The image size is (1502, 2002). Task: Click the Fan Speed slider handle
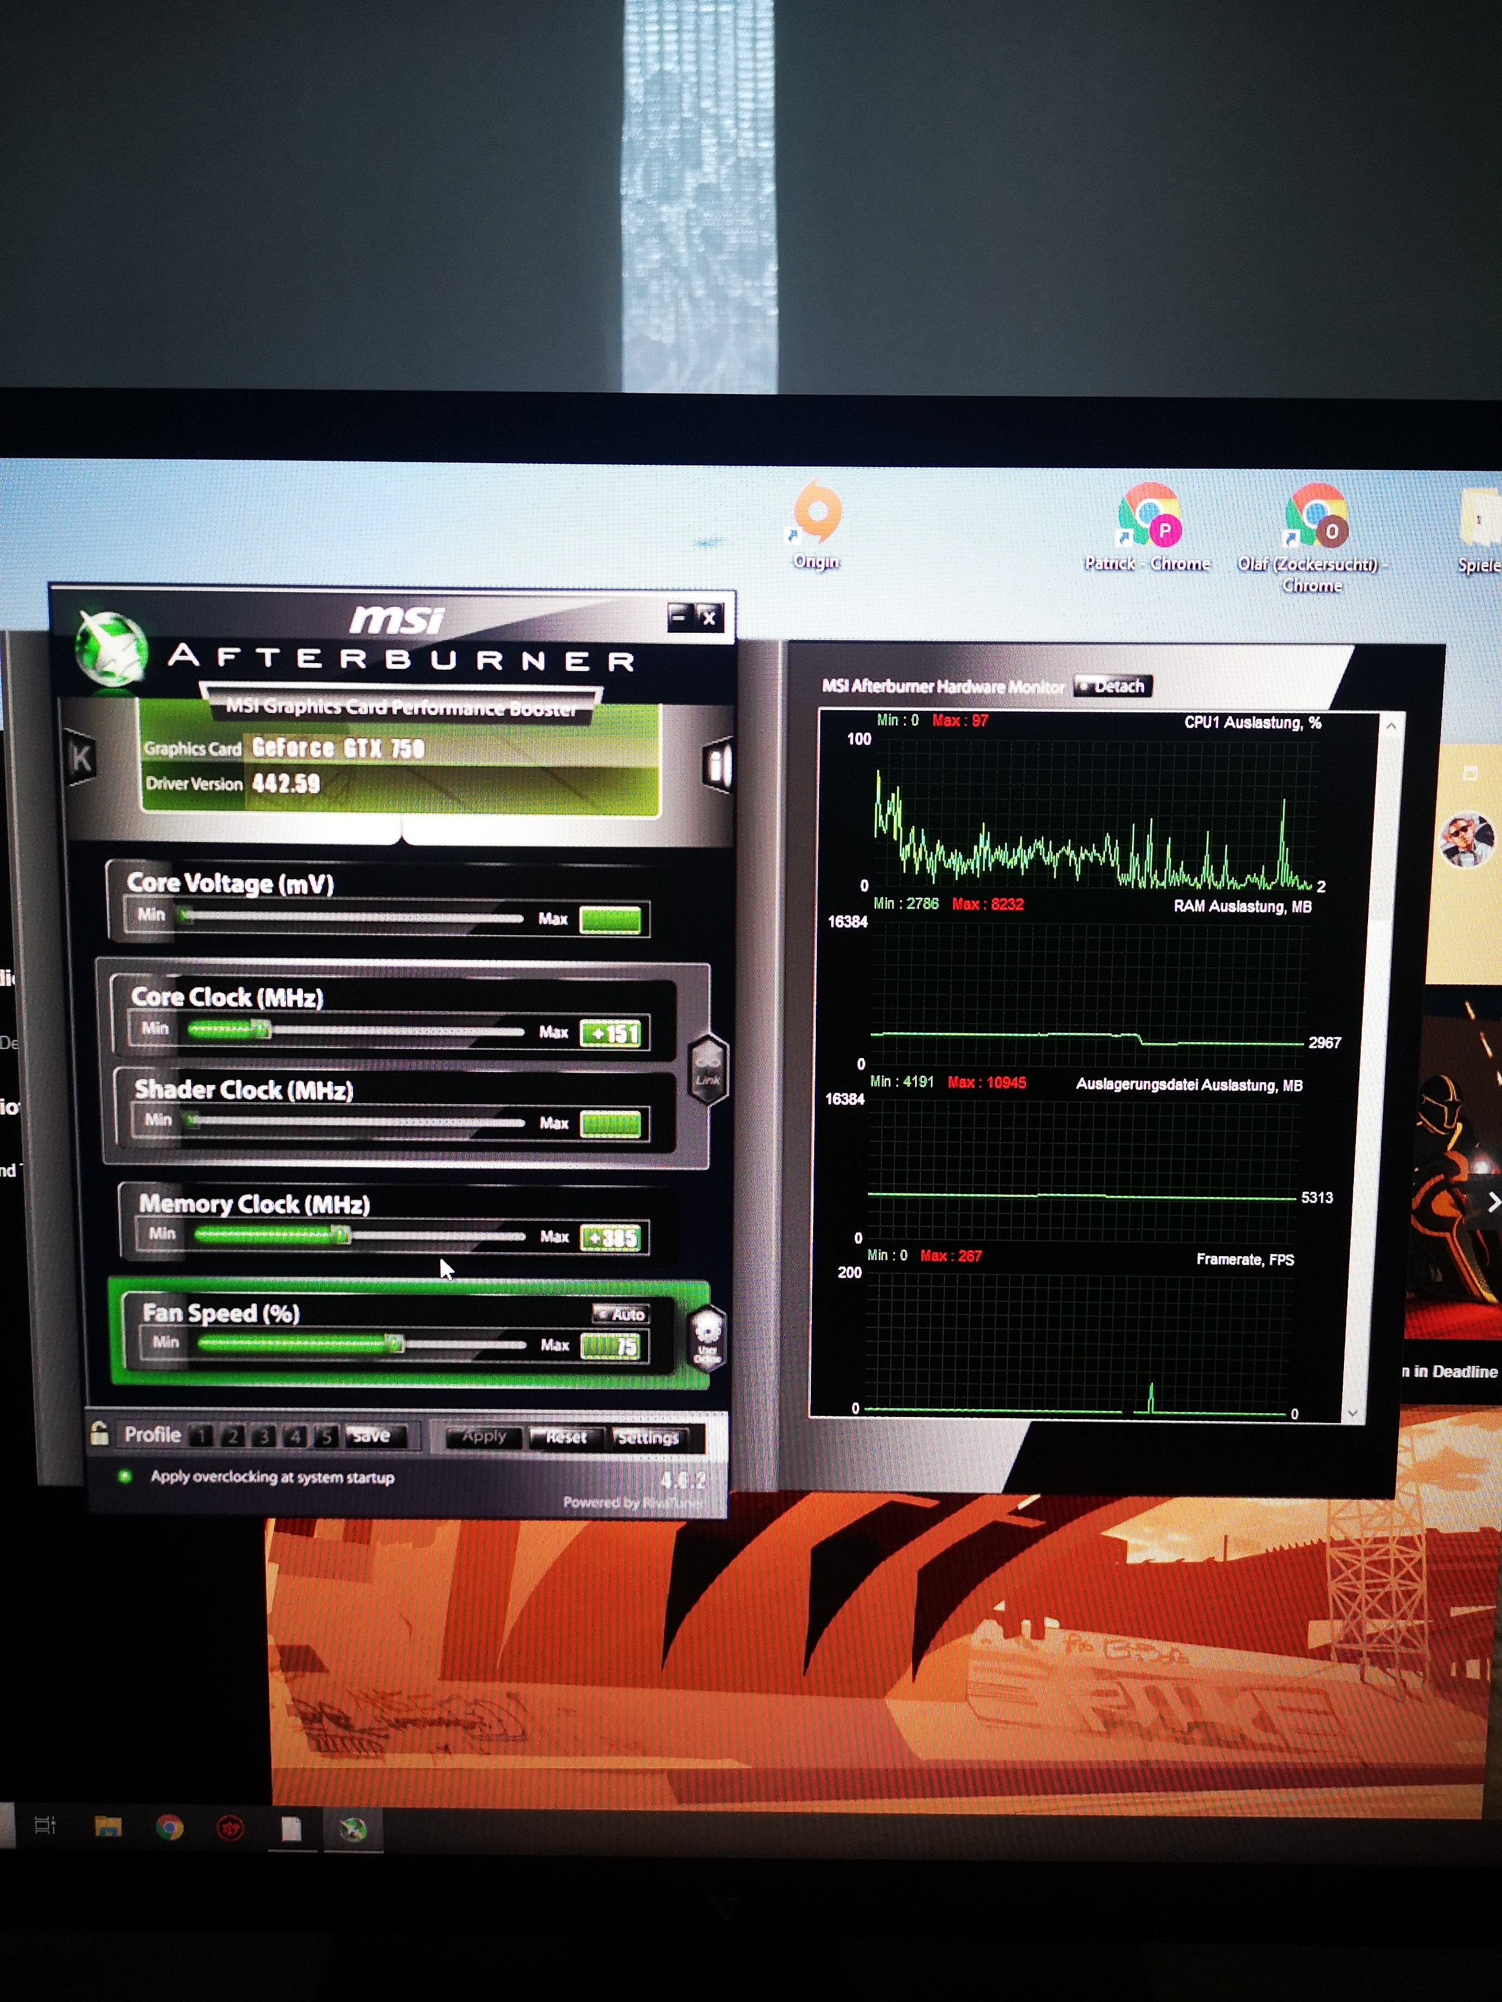pos(394,1344)
